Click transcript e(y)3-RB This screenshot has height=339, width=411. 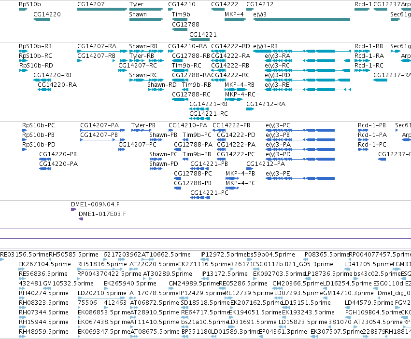click(x=265, y=46)
